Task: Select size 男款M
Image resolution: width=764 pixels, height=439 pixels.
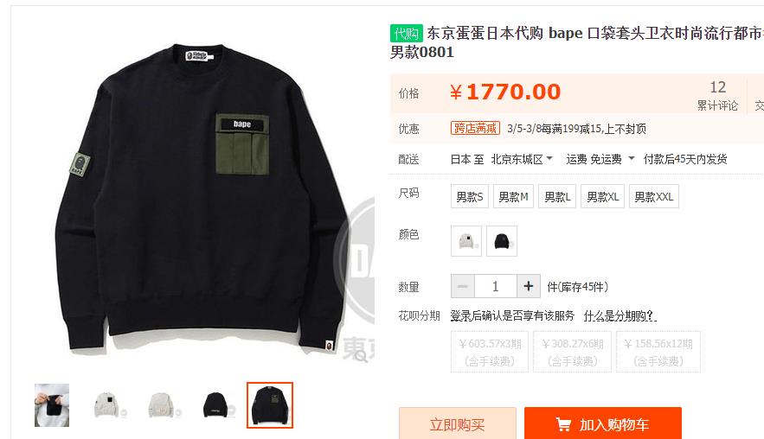Action: click(514, 197)
